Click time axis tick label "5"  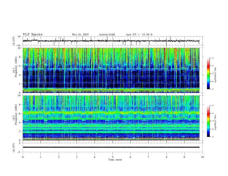tap(113, 157)
